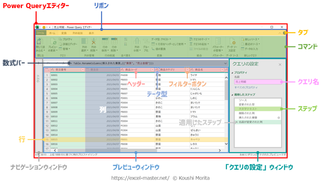Image resolution: width=321 pixels, height=181 pixels.
Task: Click the horizontal scrollbar right arrow in preview
Action: 220,150
